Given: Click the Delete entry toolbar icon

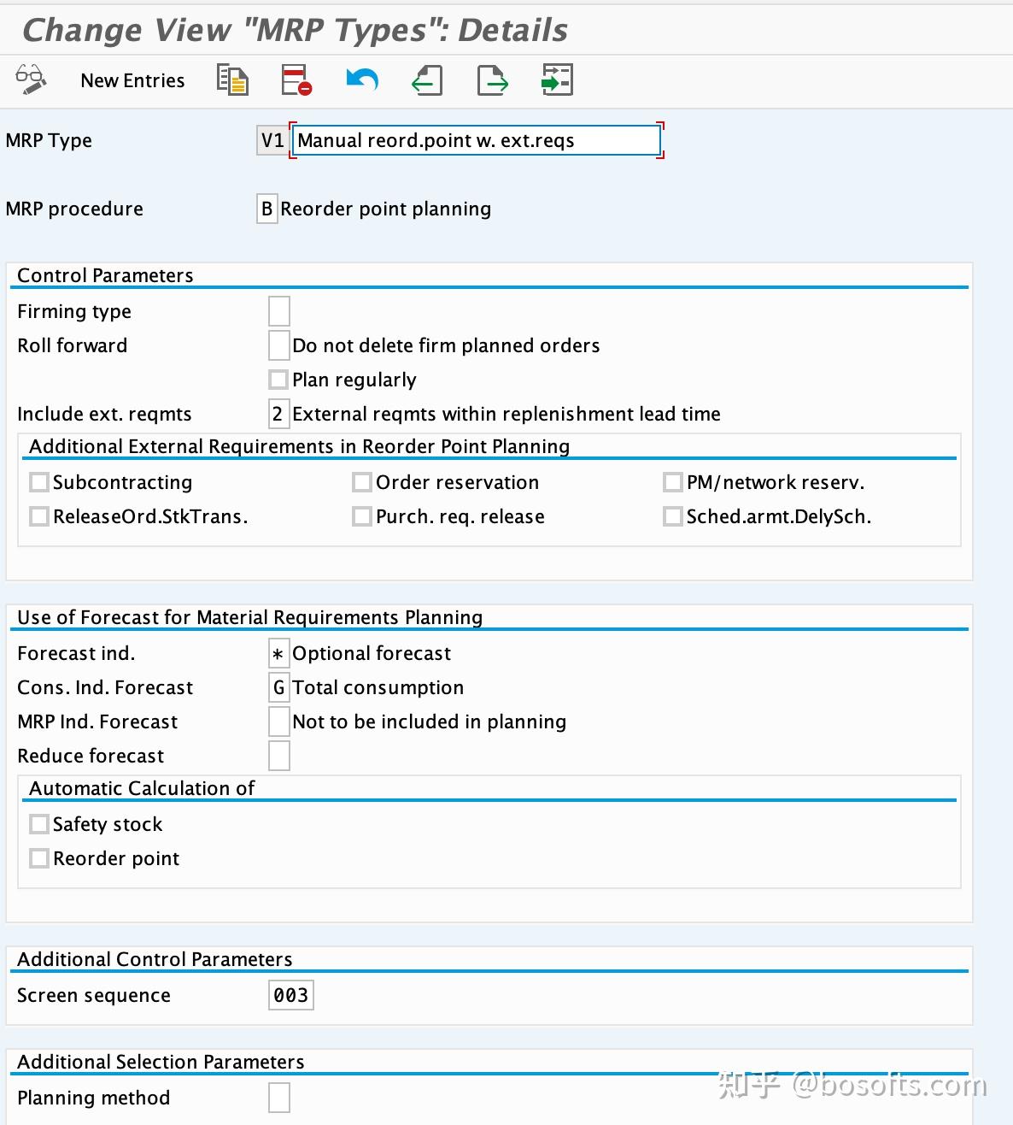Looking at the screenshot, I should click(296, 80).
